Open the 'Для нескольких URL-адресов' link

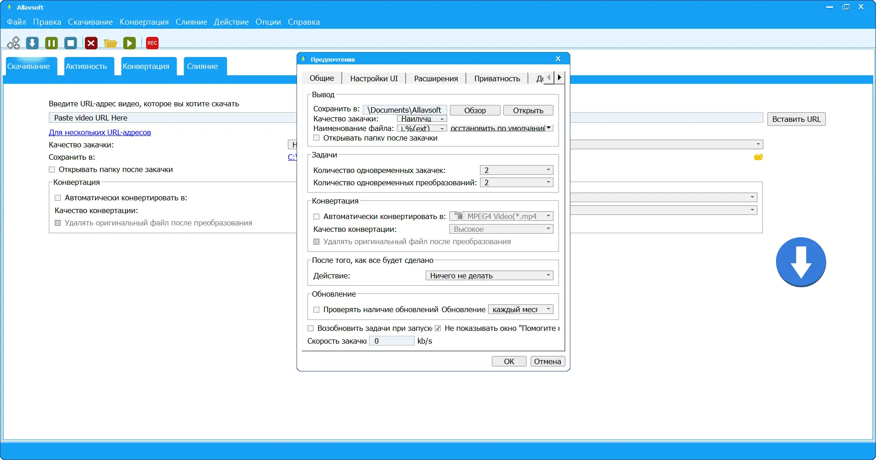[100, 132]
